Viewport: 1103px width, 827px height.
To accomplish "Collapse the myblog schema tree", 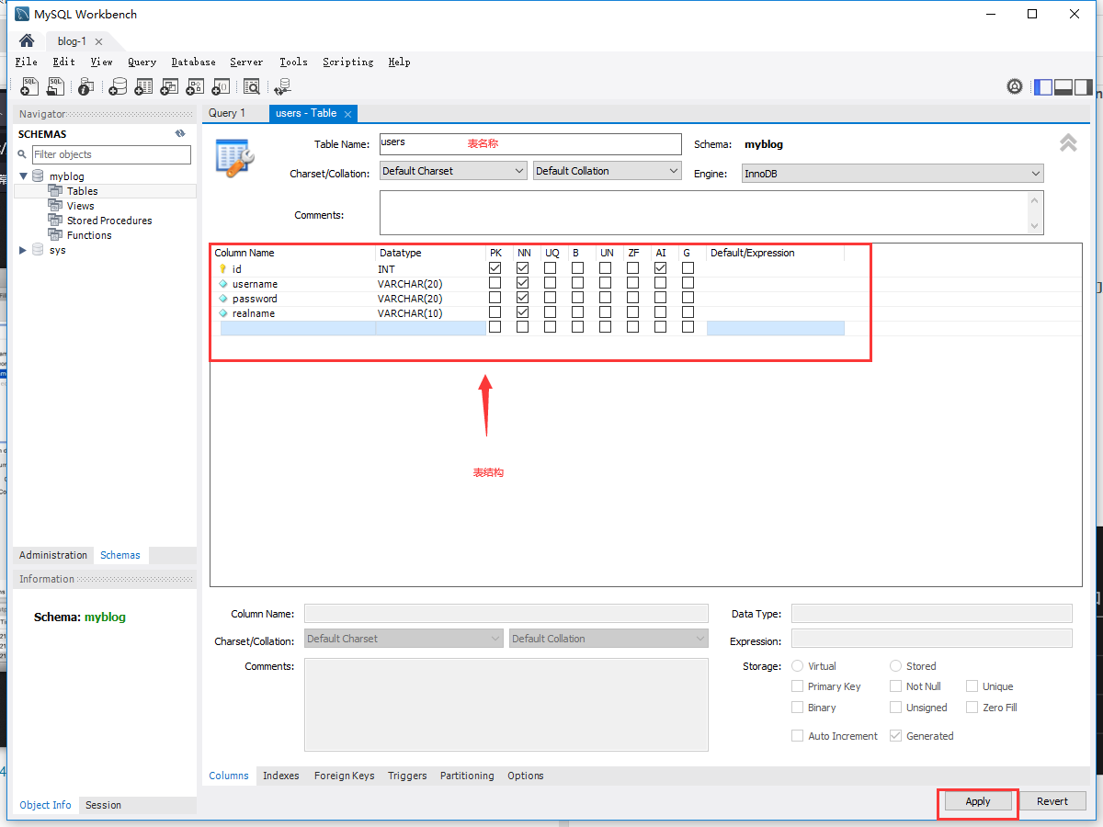I will click(24, 176).
